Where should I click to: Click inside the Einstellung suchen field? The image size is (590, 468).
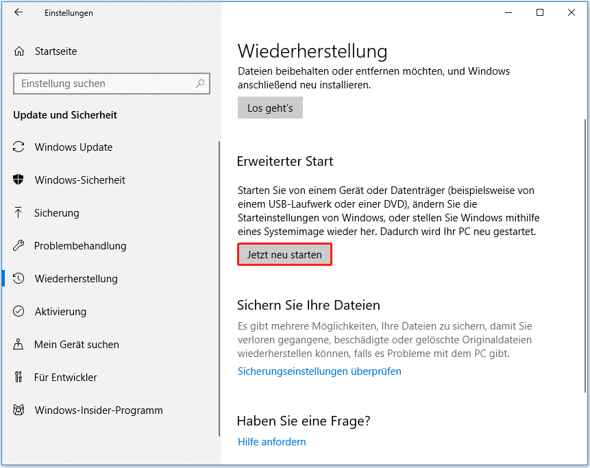pos(103,83)
